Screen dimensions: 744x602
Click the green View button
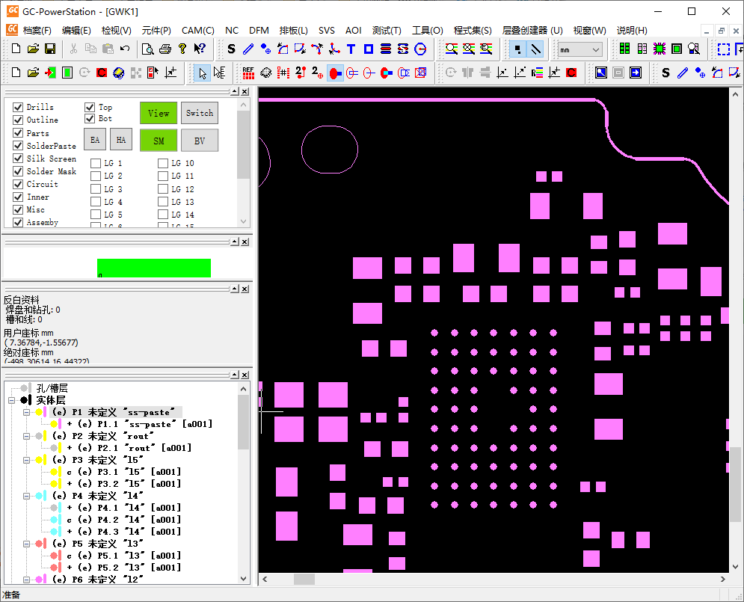pos(159,113)
